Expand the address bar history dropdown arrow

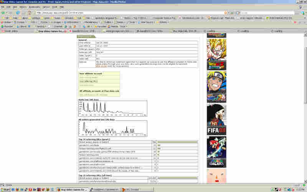click(x=228, y=13)
